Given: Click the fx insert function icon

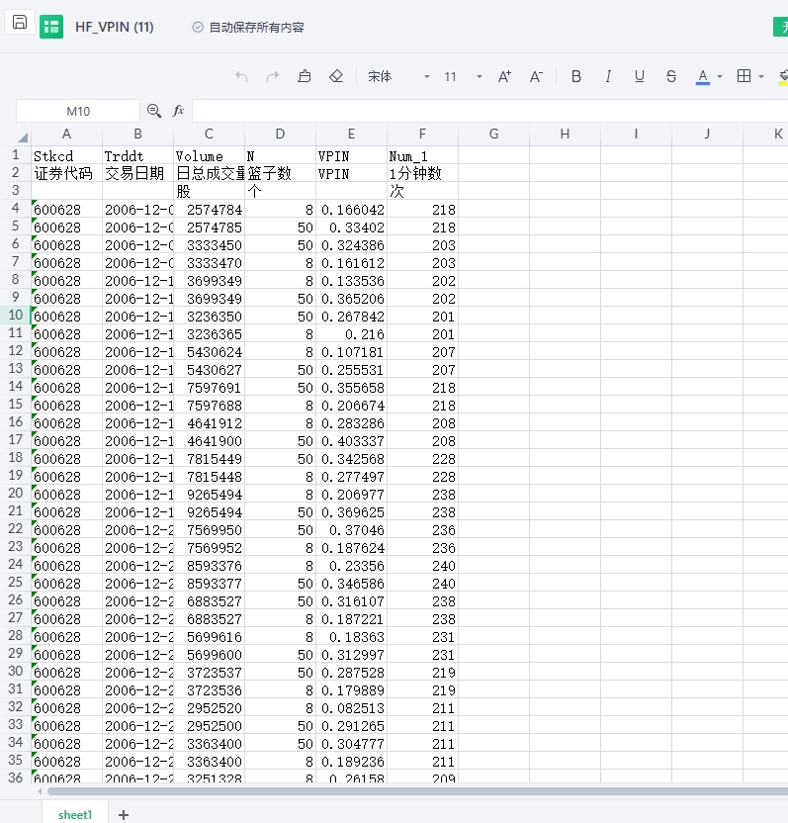Looking at the screenshot, I should [179, 111].
